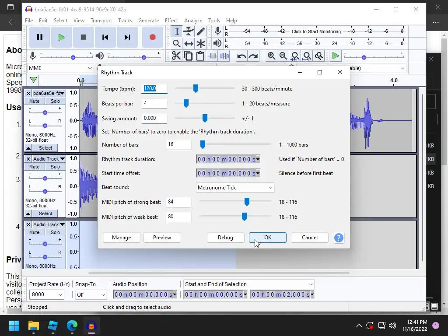Open Start and End of Selection dropdown

pyautogui.click(x=248, y=284)
